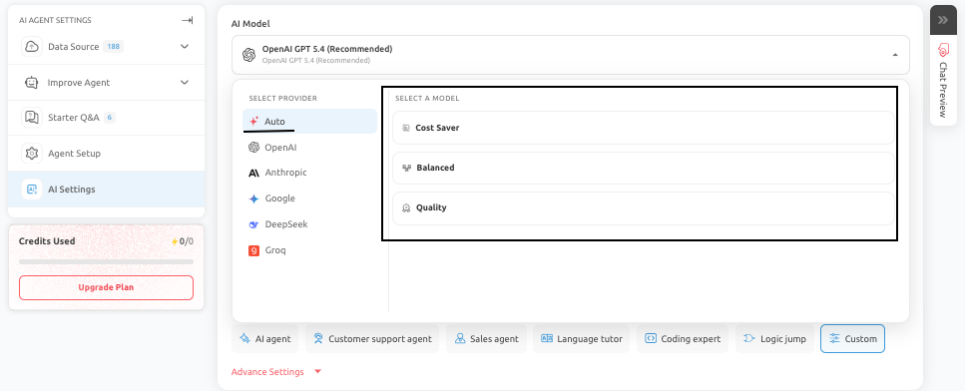The image size is (965, 391).
Task: Click the Groq provider red icon
Action: (253, 250)
